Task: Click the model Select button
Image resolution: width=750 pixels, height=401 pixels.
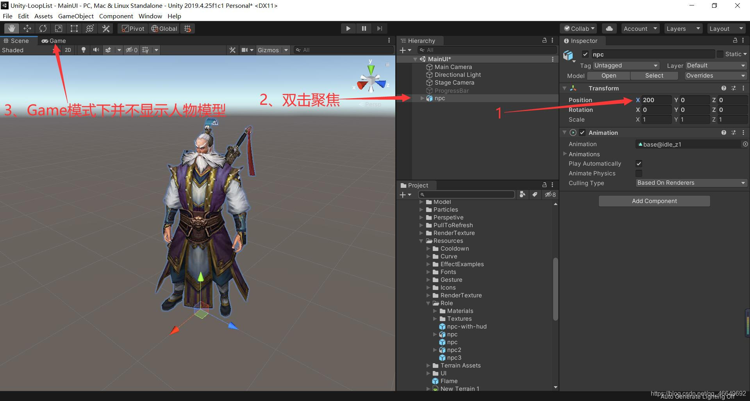Action: 654,76
